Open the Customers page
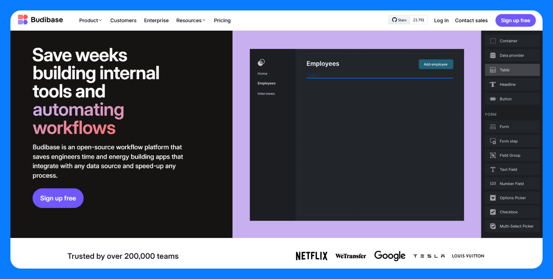This screenshot has height=279, width=553. click(x=123, y=21)
